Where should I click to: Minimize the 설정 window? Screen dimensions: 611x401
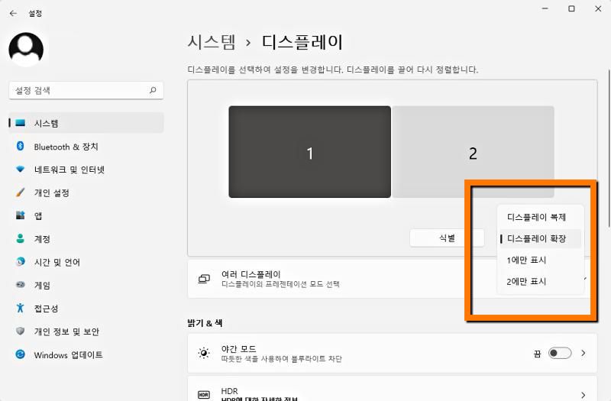[x=545, y=8]
